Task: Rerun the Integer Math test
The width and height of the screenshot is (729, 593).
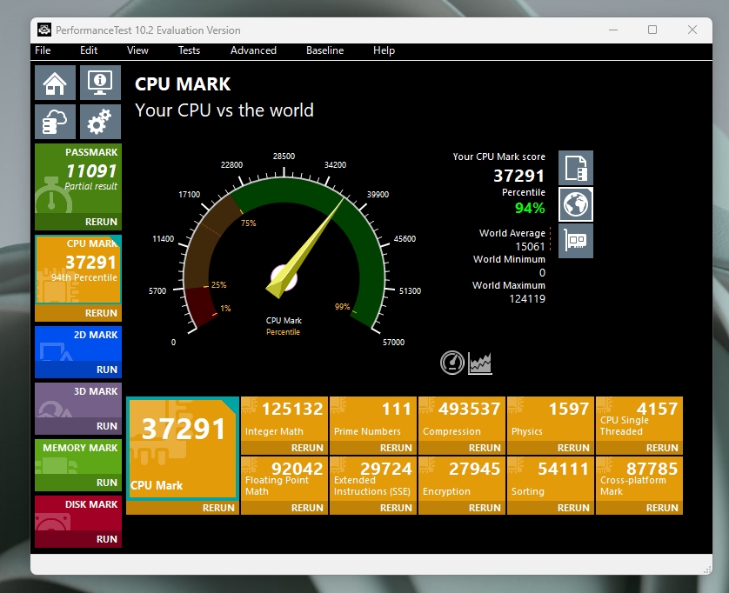Action: coord(284,448)
